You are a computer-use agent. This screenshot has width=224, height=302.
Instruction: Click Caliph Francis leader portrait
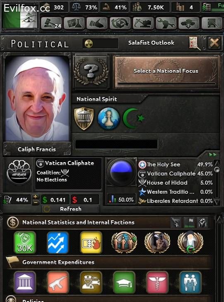(37, 99)
